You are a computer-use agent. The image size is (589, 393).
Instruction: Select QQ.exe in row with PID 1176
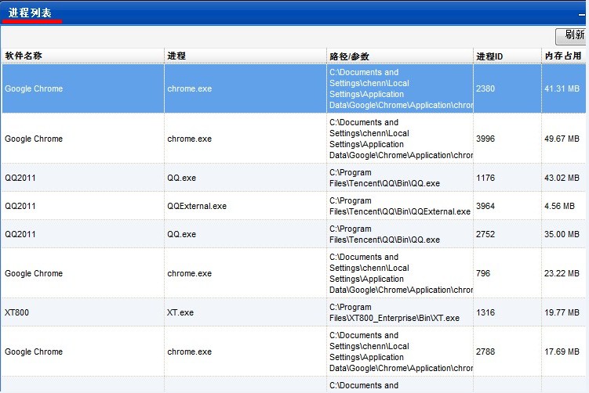pos(181,178)
